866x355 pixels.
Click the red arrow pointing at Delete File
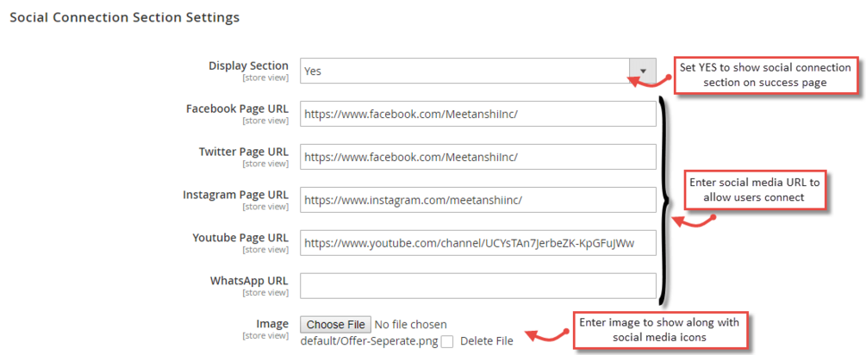point(546,334)
